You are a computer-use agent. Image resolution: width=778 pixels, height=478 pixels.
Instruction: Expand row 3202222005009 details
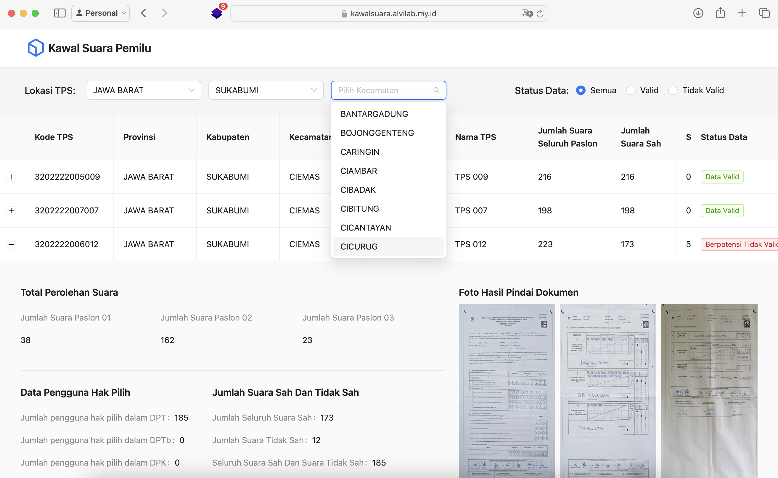tap(11, 177)
